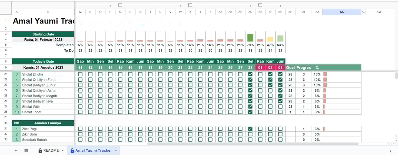
Task: Click the Today's Date header cell
Action: point(43,61)
